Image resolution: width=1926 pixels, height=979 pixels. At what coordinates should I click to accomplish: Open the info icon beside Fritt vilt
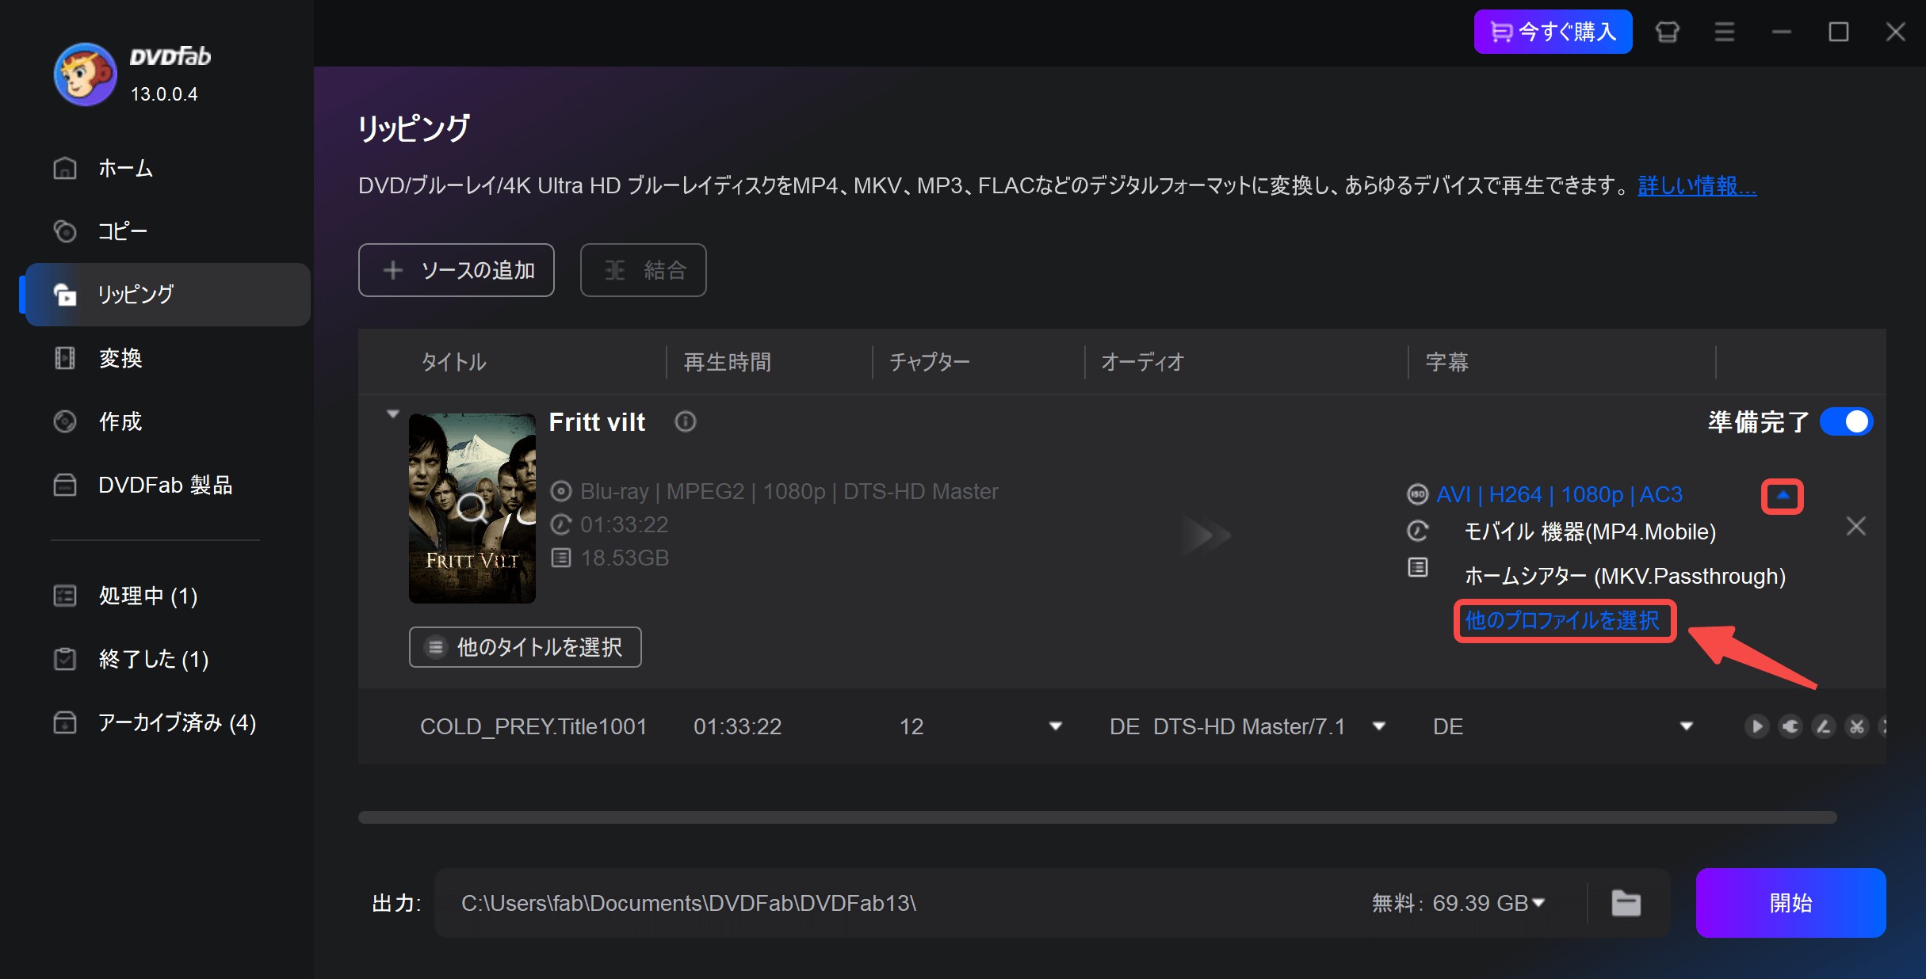click(686, 422)
